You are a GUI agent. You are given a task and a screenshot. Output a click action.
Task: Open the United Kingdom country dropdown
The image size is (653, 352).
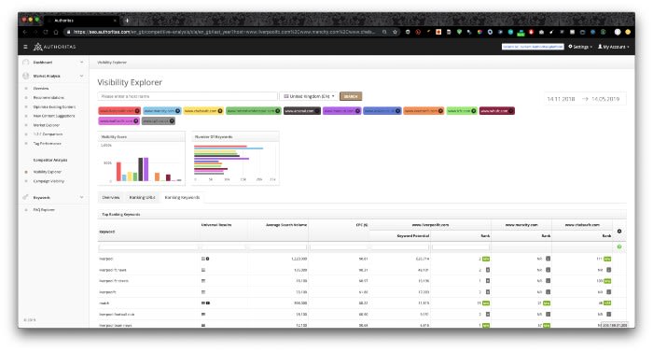click(x=309, y=96)
